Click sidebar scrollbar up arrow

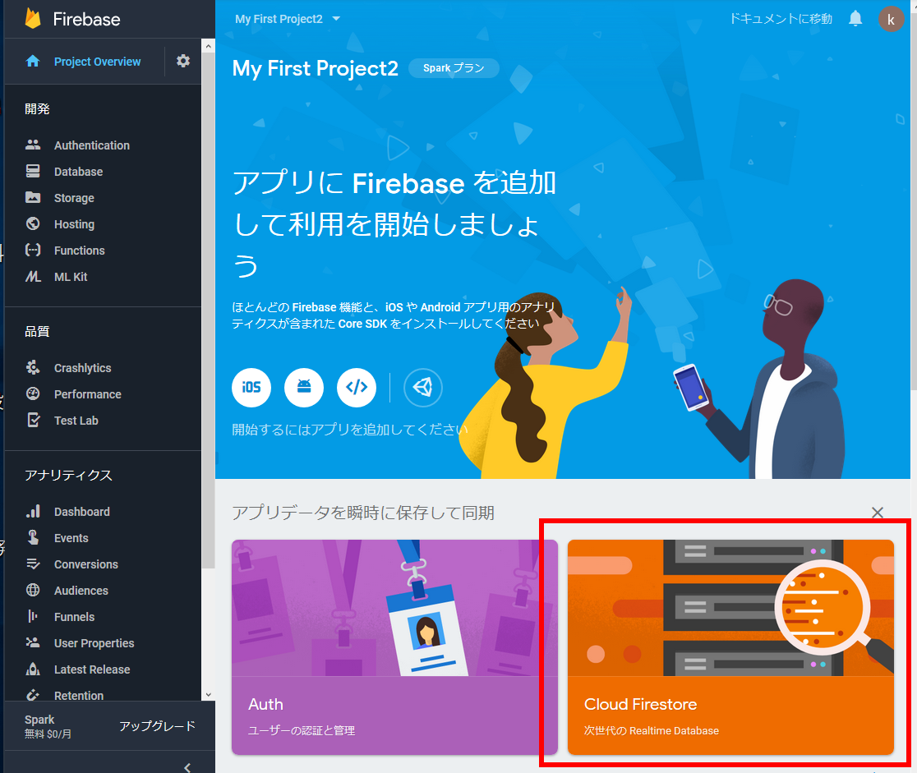(208, 46)
